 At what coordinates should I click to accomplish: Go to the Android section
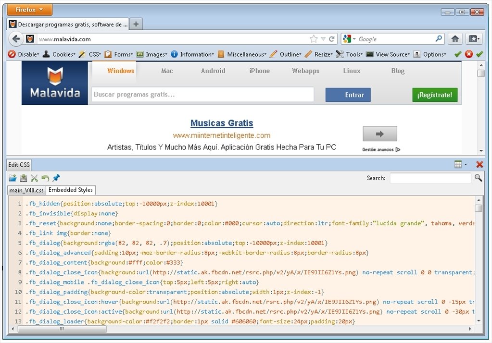(x=213, y=71)
